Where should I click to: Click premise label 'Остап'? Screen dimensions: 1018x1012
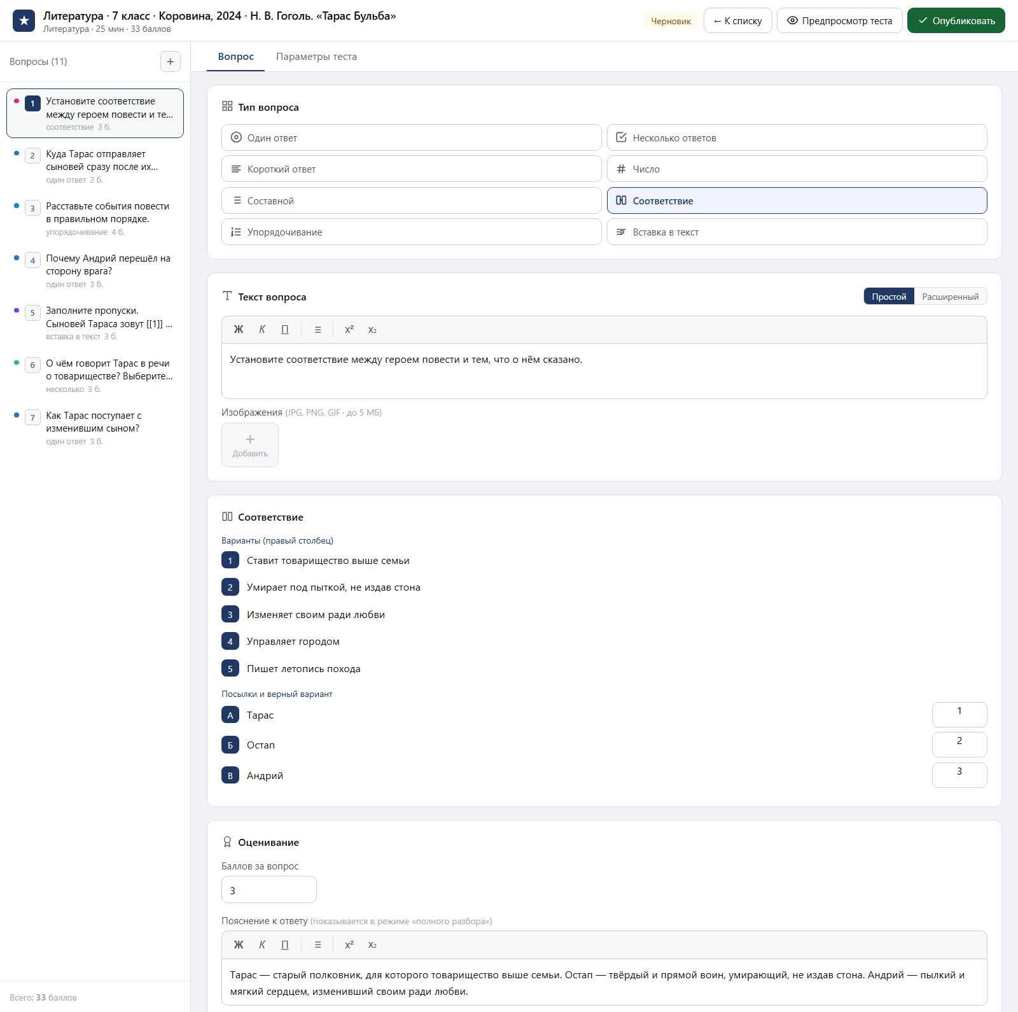point(261,745)
